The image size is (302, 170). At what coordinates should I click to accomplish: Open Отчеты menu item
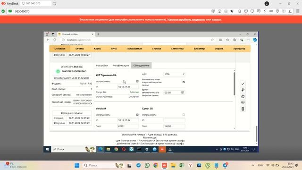point(80,49)
